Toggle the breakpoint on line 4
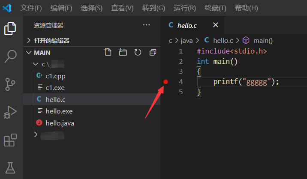This screenshot has height=179, width=307. point(166,82)
